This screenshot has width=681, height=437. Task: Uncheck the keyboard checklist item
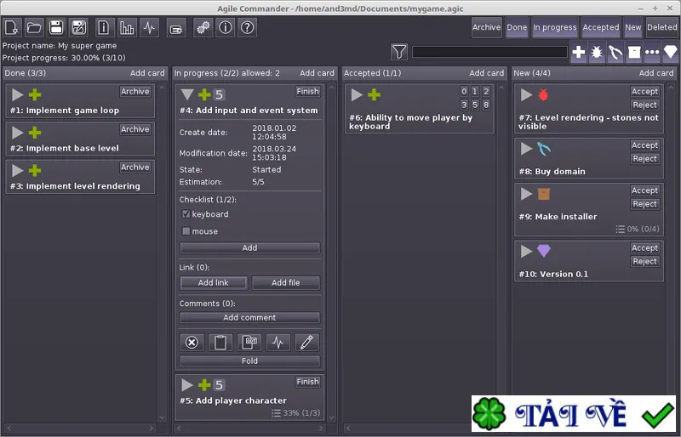[186, 214]
